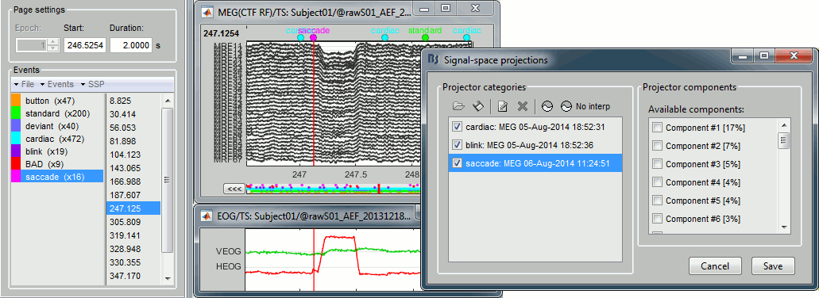Click the MEG figure MATLAB icon
819x298 pixels.
pyautogui.click(x=208, y=10)
